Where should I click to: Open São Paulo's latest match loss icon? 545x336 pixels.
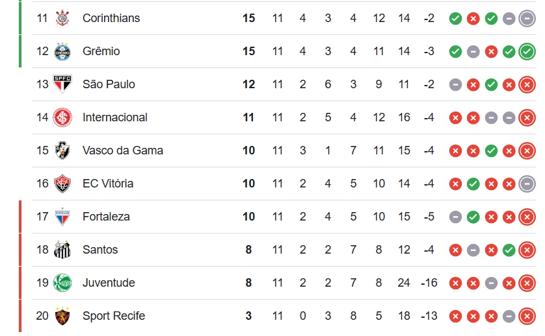pos(527,84)
